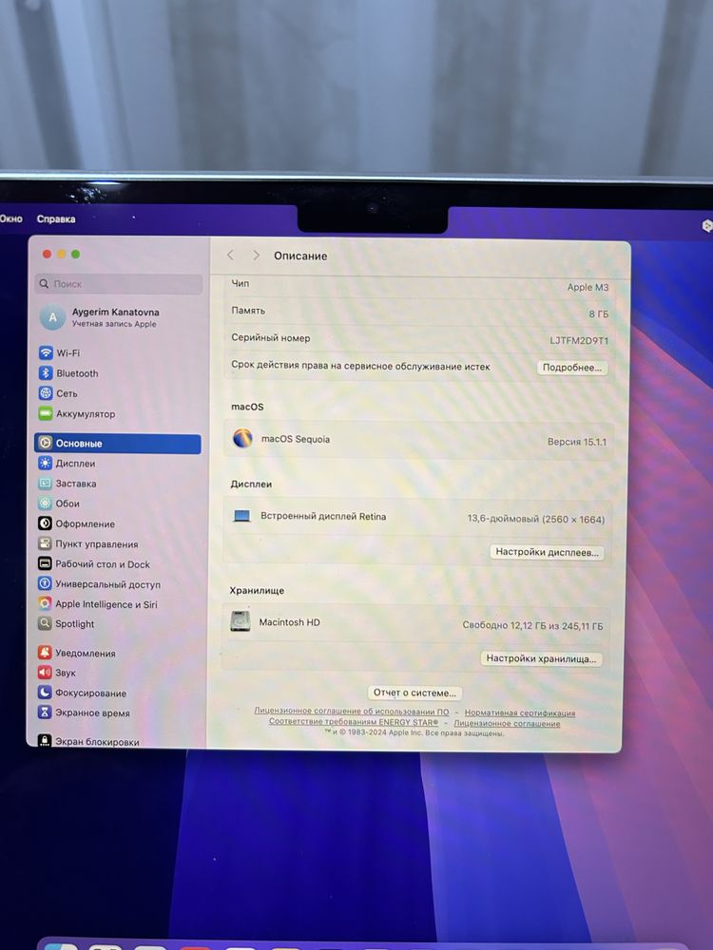Click the Описание window title
The width and height of the screenshot is (713, 950).
(x=300, y=256)
